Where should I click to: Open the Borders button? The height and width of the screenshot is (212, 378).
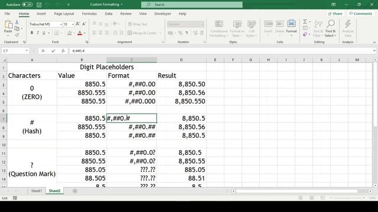pos(57,33)
